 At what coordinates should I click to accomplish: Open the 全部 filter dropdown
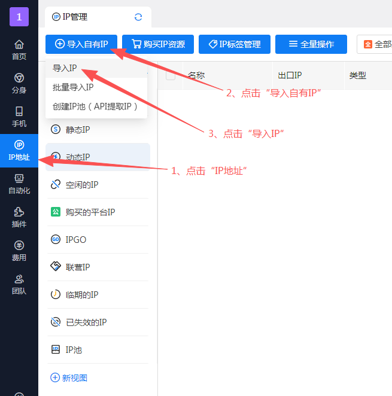tap(375, 44)
